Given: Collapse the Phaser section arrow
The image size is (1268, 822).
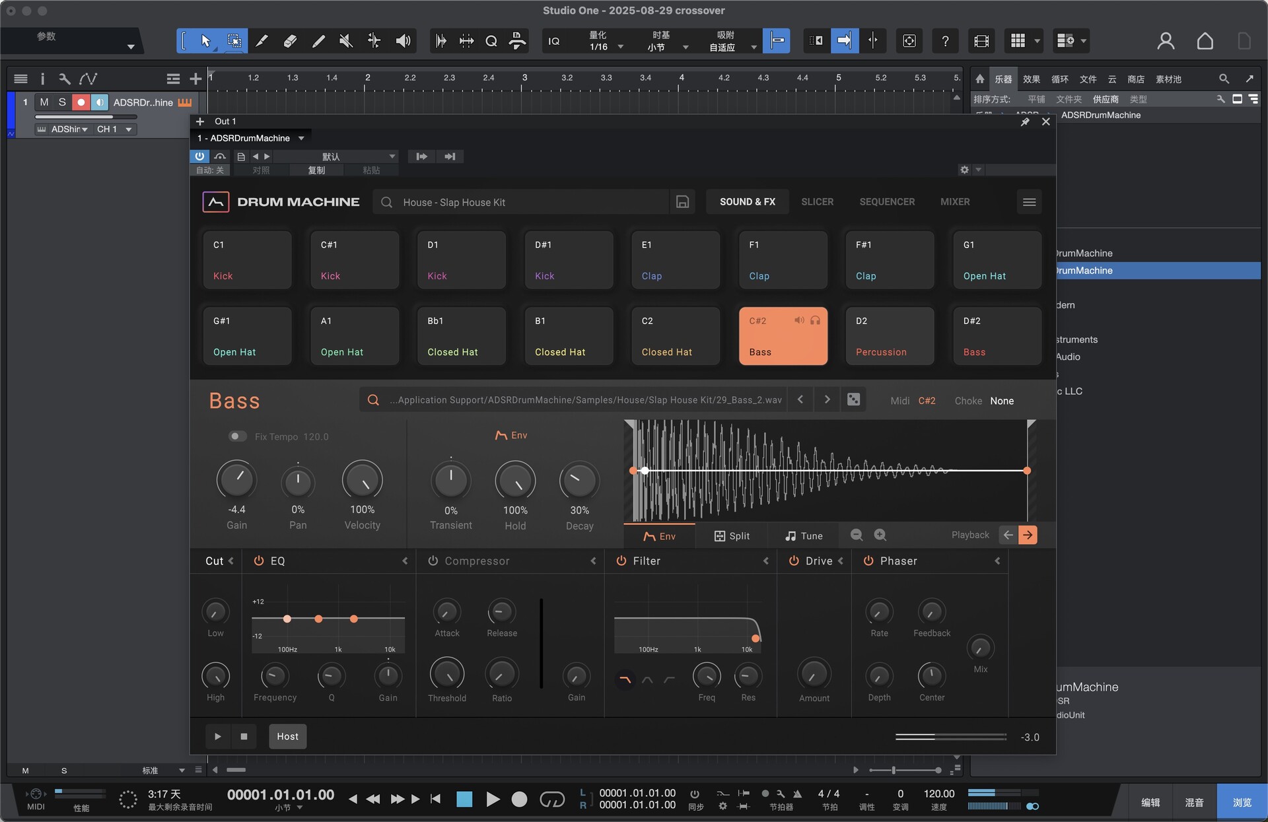Looking at the screenshot, I should (997, 561).
